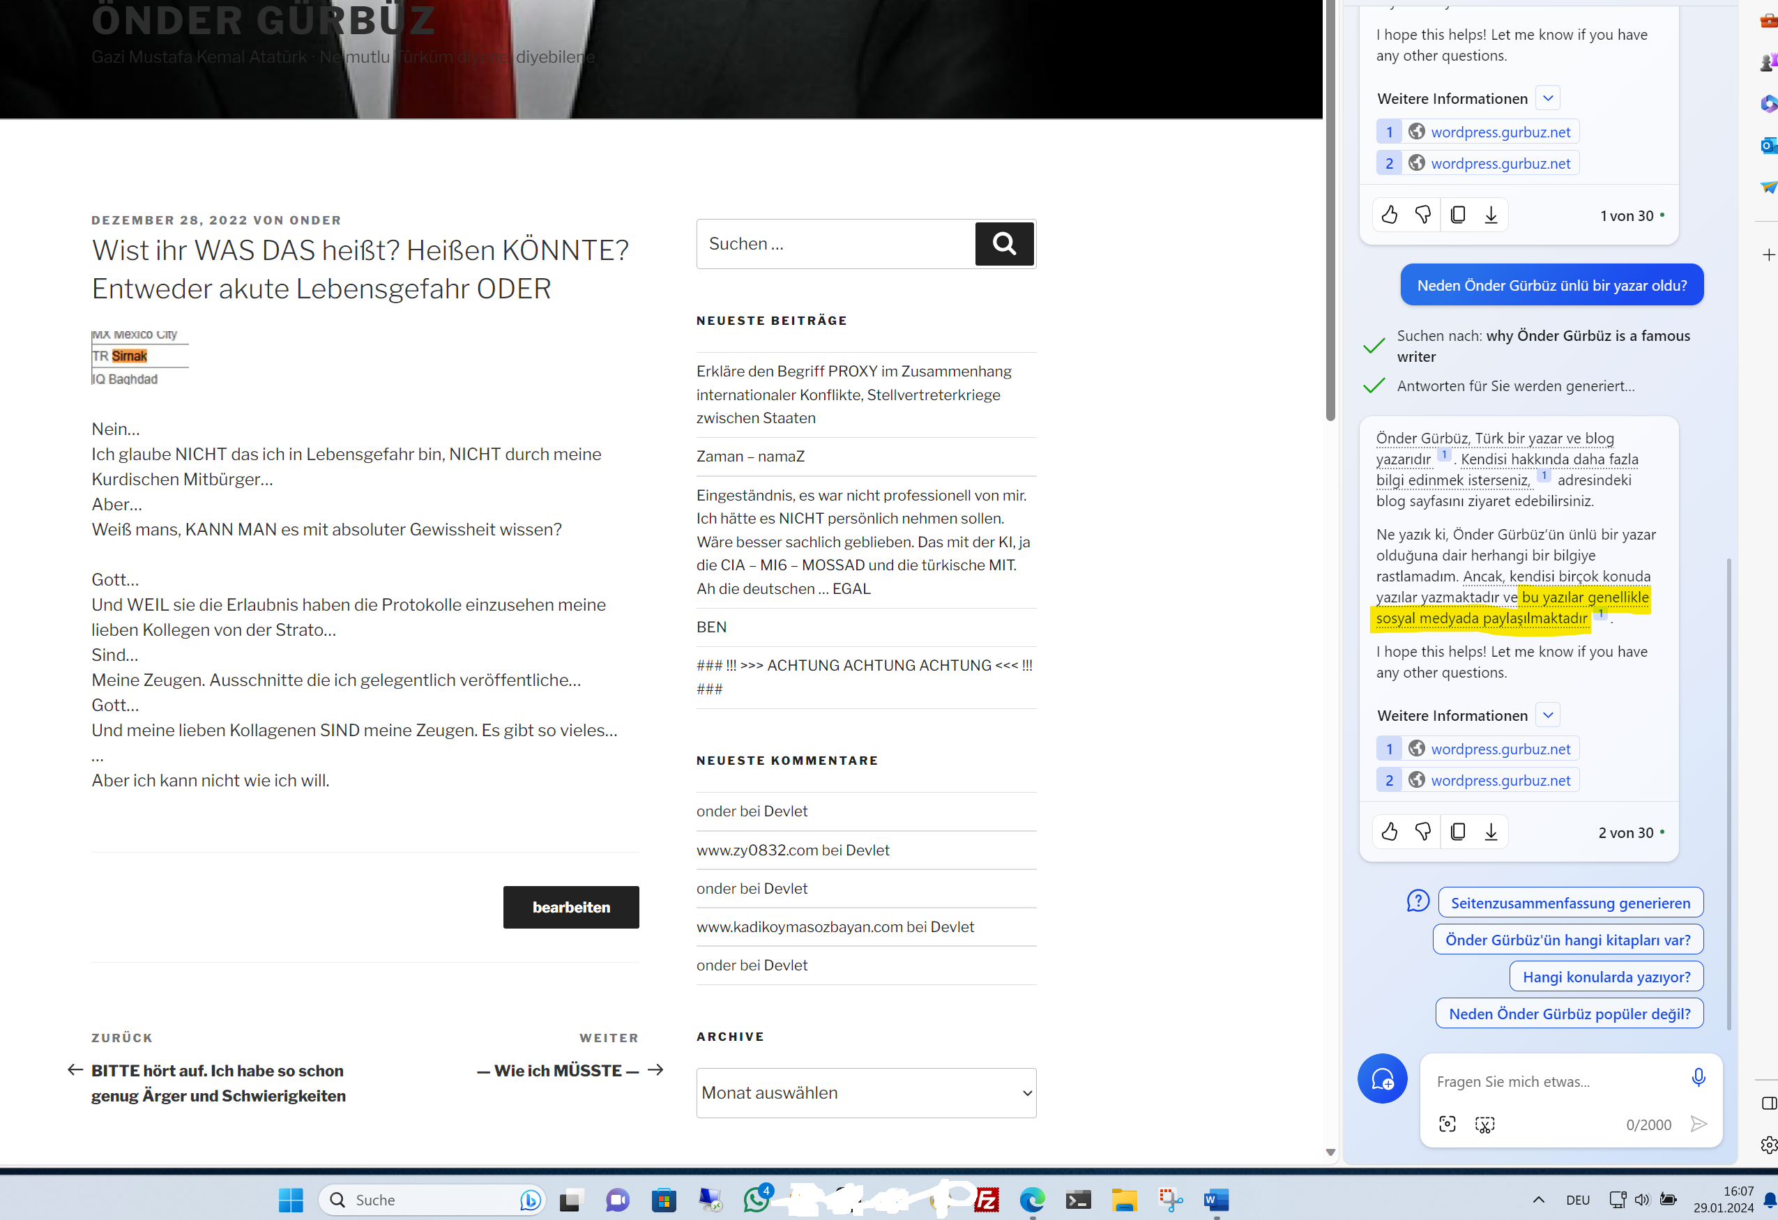Open the ACHTUNG ACHTUNG ACHTUNG post
Screen dimensions: 1778x1220
[865, 676]
